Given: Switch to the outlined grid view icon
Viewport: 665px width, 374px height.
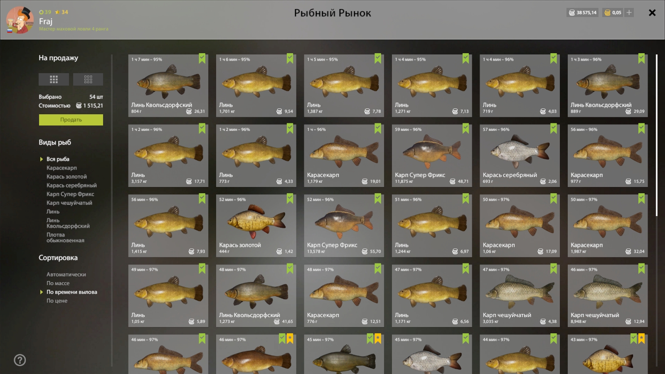Looking at the screenshot, I should click(88, 79).
